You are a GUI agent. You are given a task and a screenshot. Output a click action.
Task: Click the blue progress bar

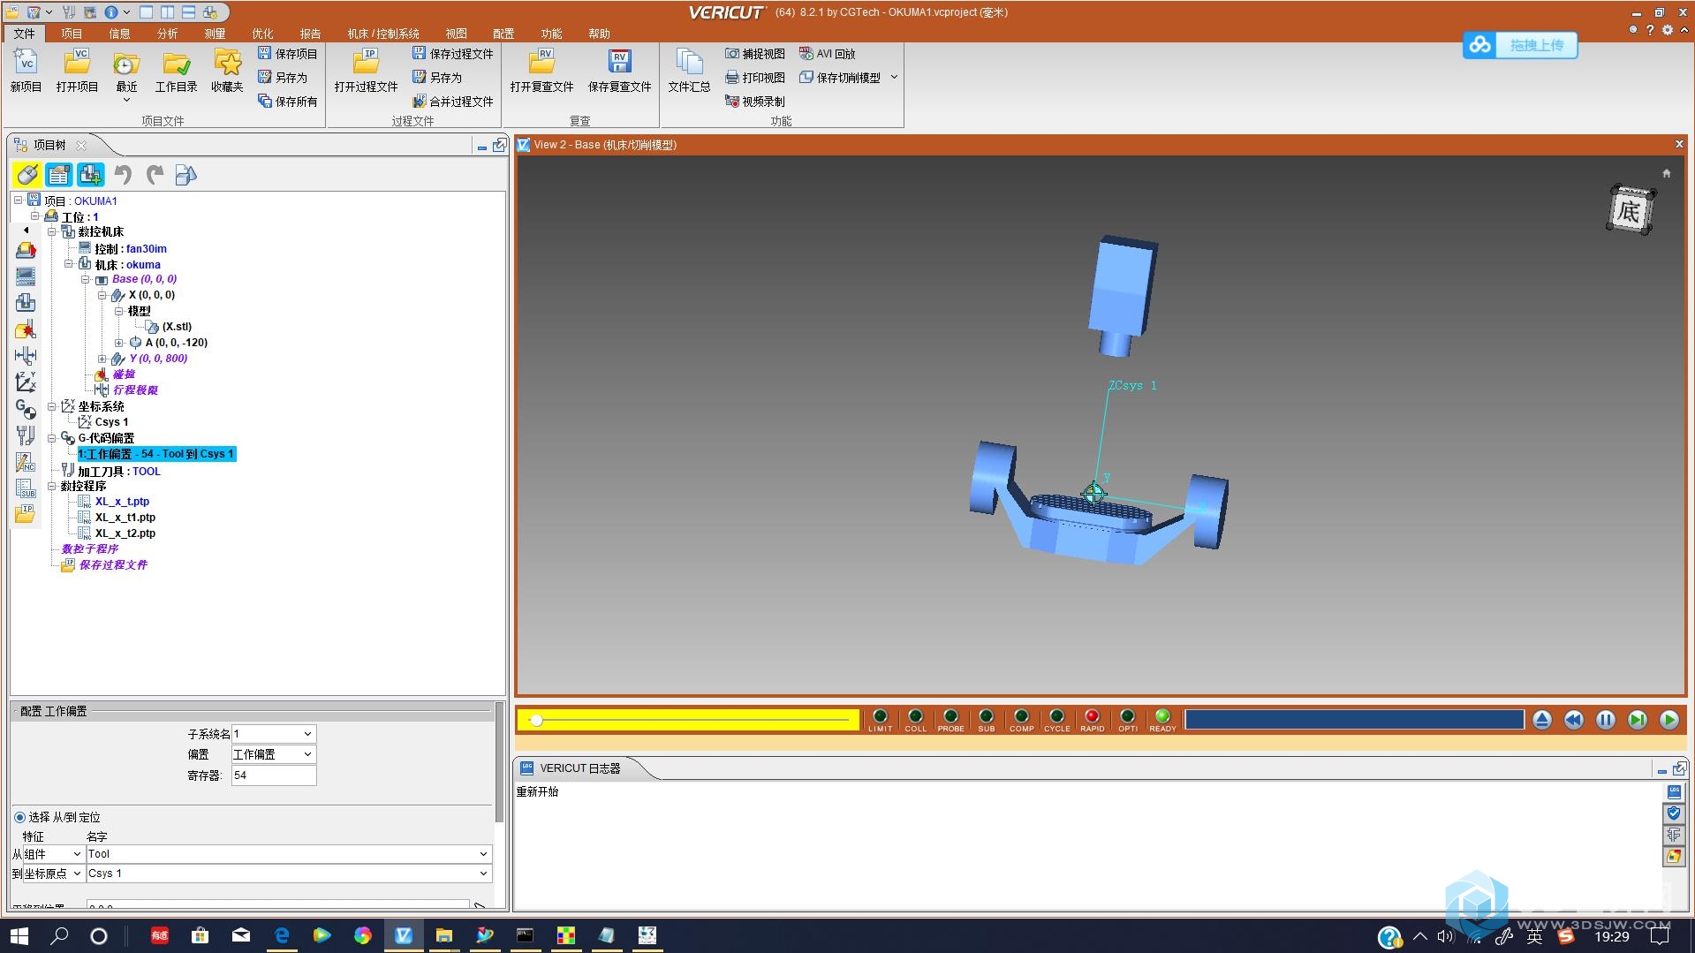point(1354,720)
